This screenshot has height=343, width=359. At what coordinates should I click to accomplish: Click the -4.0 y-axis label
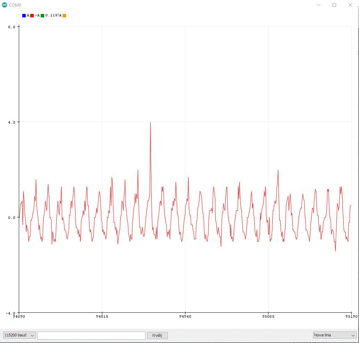click(10, 313)
